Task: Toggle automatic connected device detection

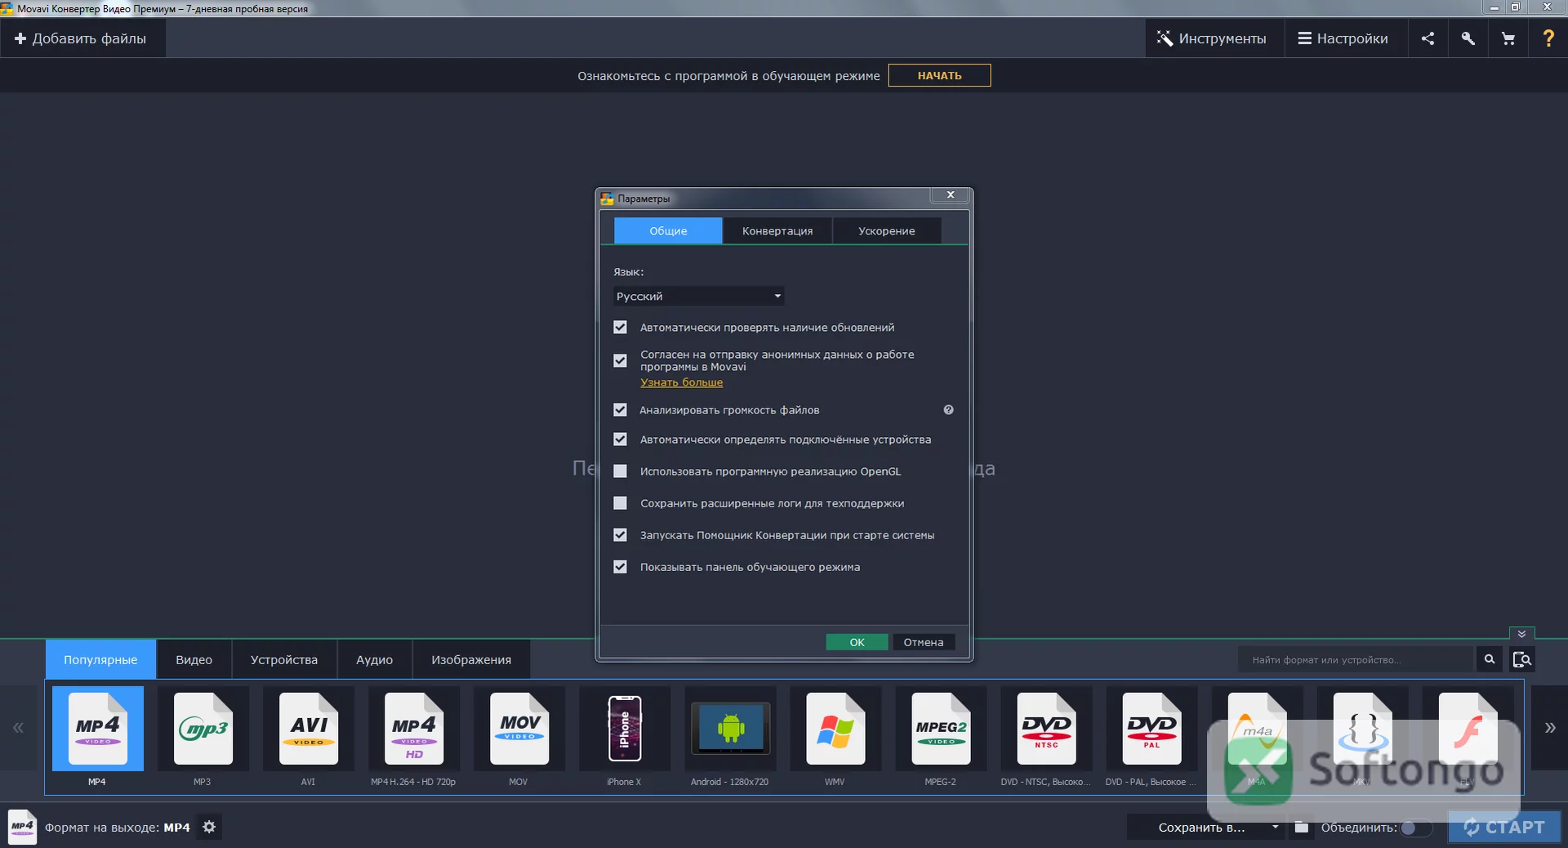Action: [621, 440]
